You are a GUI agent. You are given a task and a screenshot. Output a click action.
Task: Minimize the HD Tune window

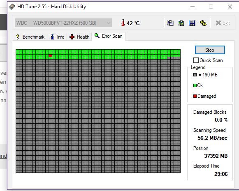[193, 7]
